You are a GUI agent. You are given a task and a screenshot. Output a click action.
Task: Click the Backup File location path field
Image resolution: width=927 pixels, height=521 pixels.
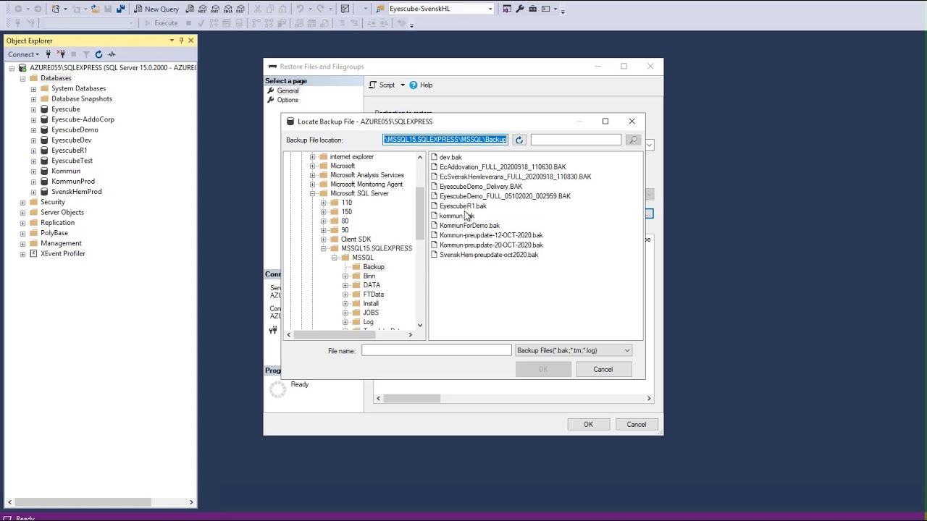[x=445, y=140]
